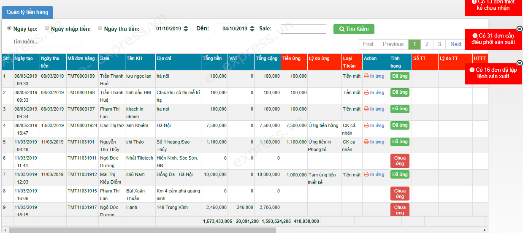
Task: Click Chưa ứng status for order TMT11031911
Action: click(x=399, y=161)
